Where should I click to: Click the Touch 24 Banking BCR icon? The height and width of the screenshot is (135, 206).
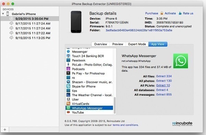click(68, 56)
